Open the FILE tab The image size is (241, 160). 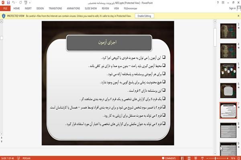(x=5, y=8)
